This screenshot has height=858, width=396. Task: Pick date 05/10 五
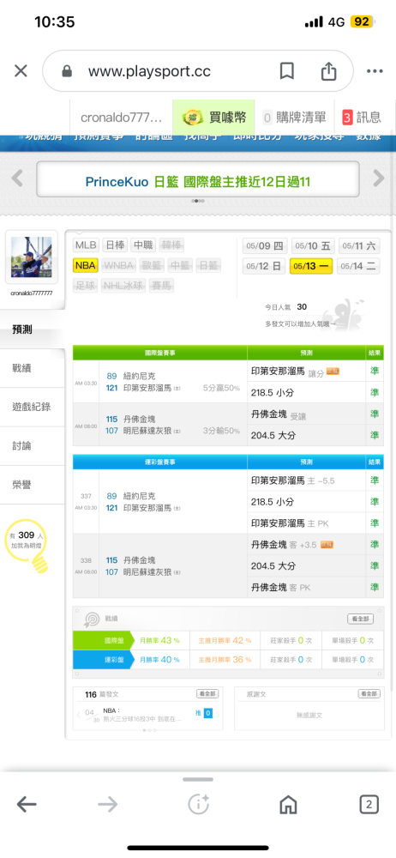click(x=312, y=245)
